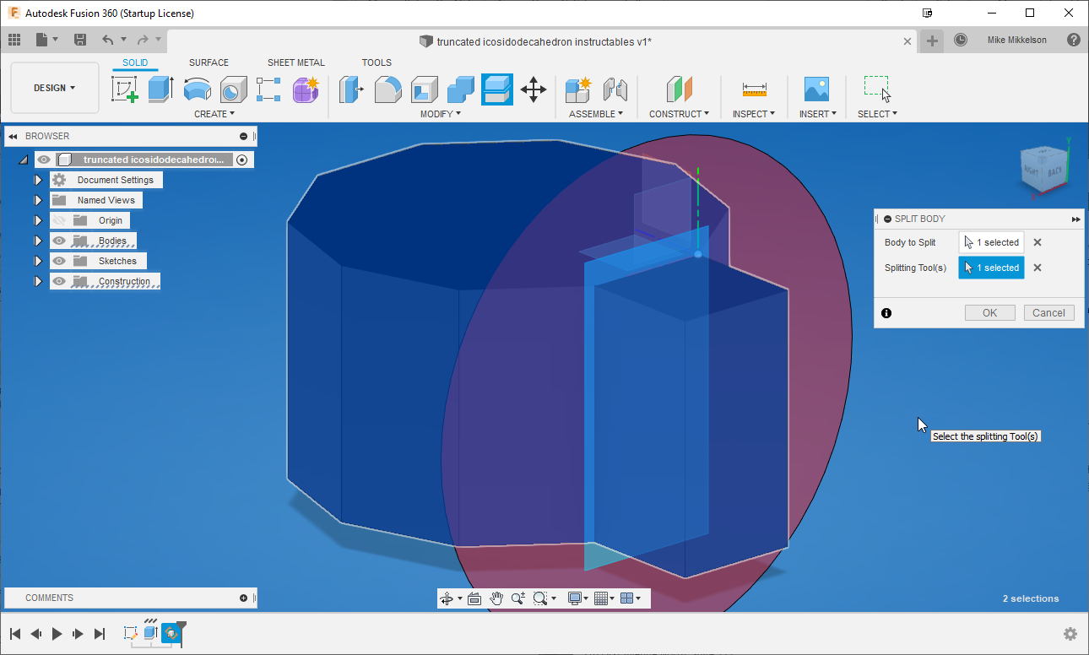The height and width of the screenshot is (655, 1089).
Task: Select the Move/Copy tool
Action: coord(534,89)
